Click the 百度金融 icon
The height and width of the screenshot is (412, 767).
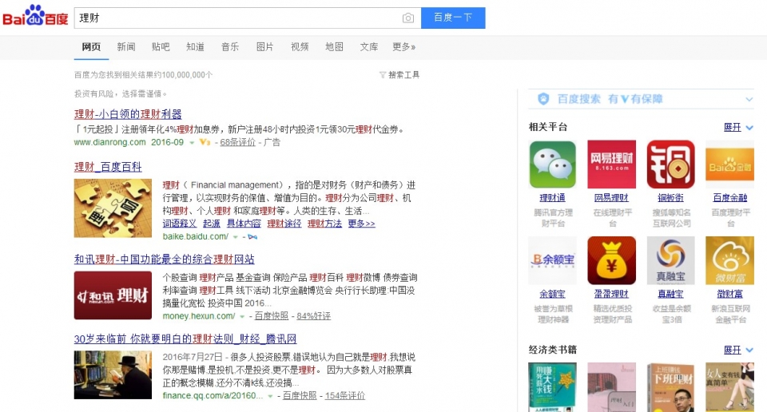[729, 164]
